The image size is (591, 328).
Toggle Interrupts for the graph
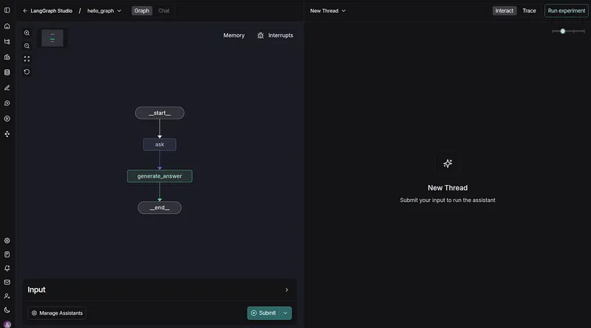click(275, 35)
